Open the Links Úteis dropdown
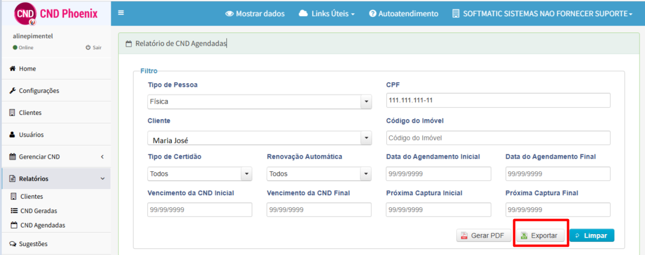Image resolution: width=645 pixels, height=255 pixels. pos(326,13)
